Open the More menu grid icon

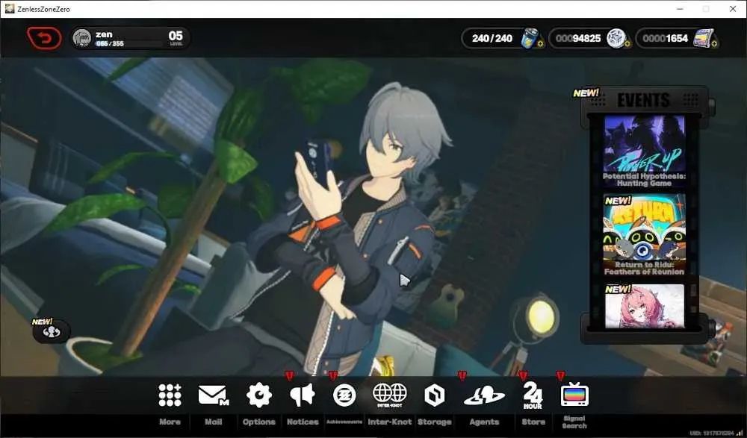(170, 395)
